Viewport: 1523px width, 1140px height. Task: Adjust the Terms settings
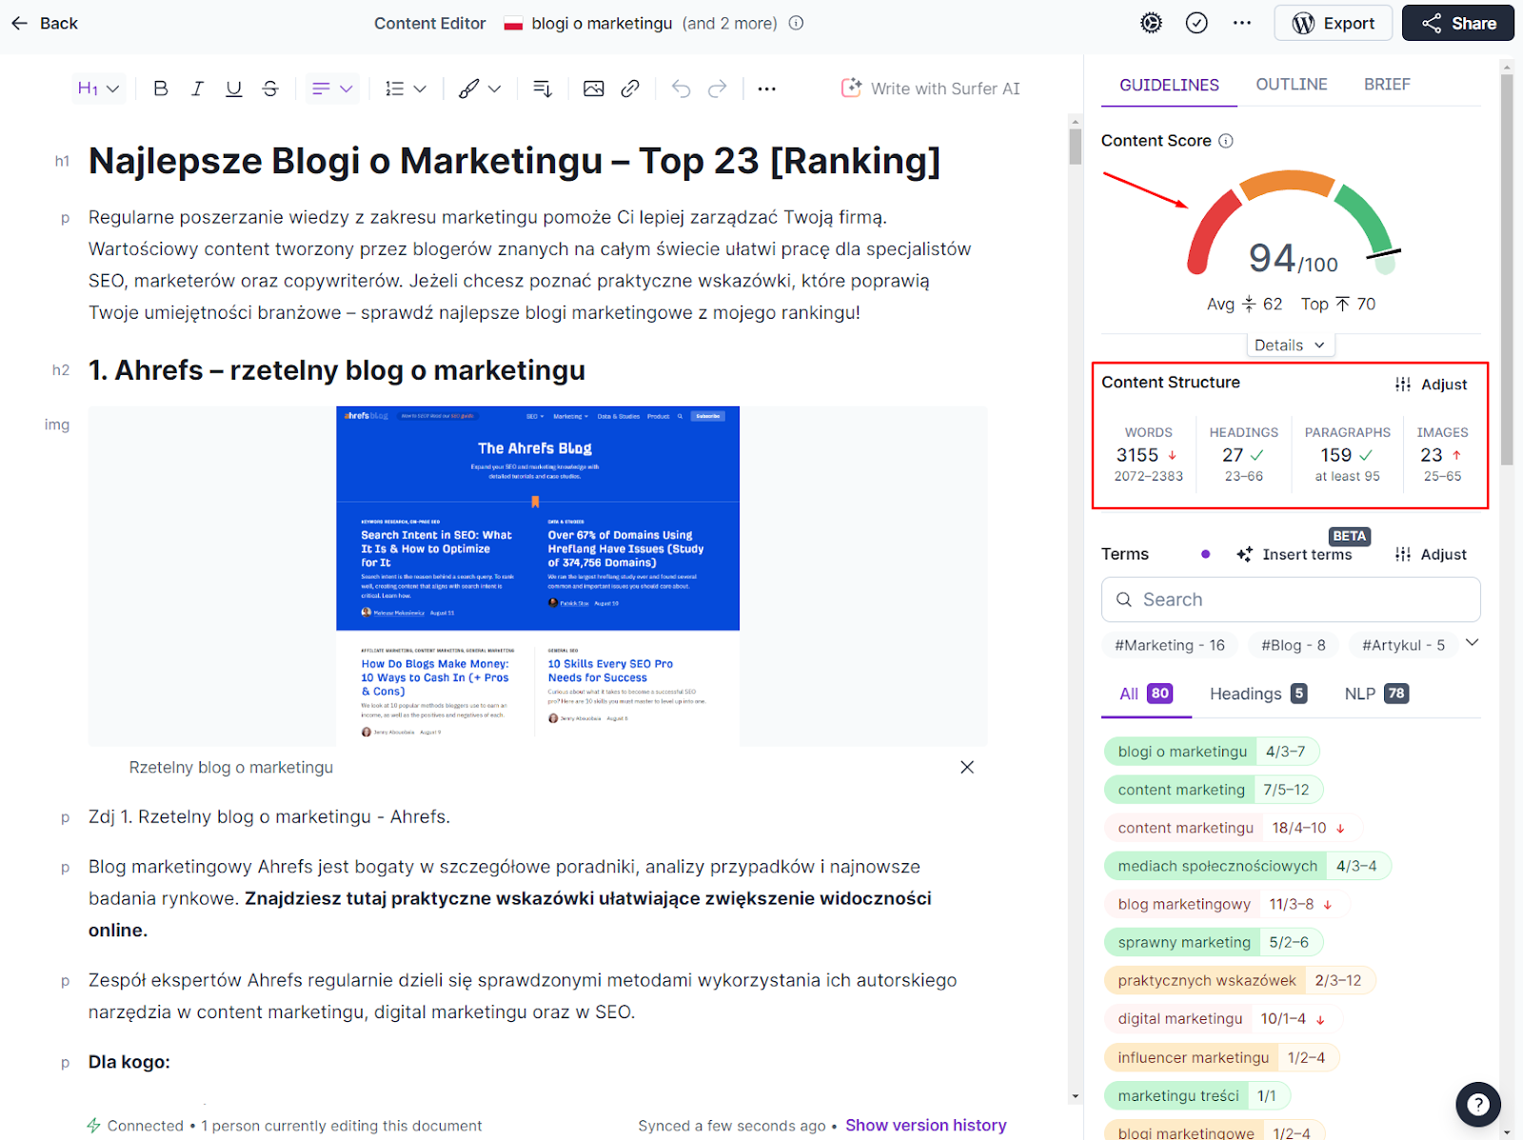pyautogui.click(x=1431, y=554)
